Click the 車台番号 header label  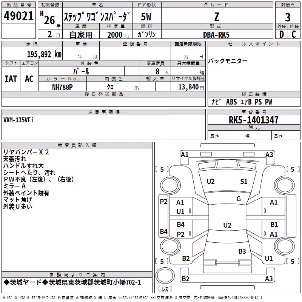(x=254, y=112)
